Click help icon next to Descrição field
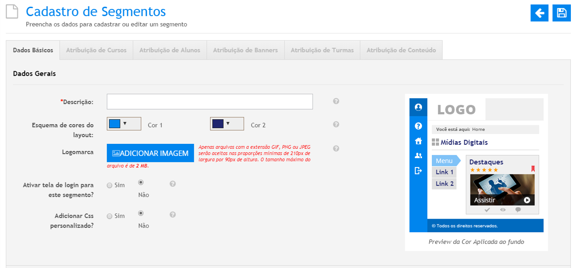The image size is (574, 268). 336,101
